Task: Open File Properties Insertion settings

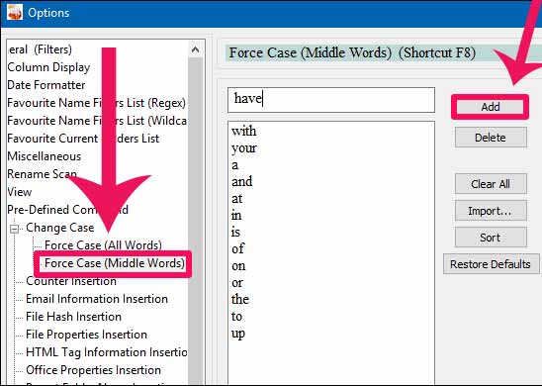Action: (86, 335)
